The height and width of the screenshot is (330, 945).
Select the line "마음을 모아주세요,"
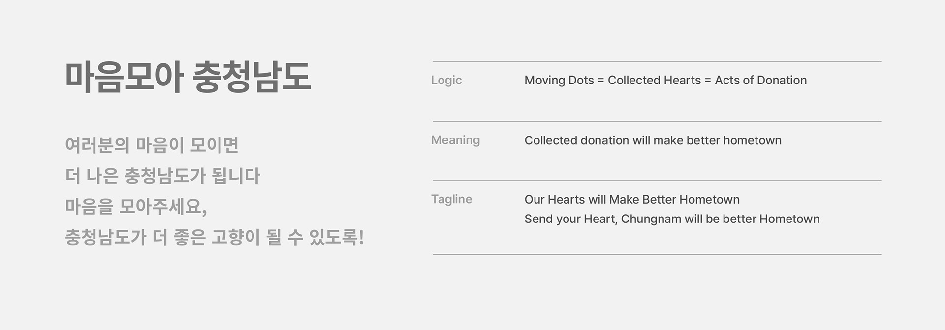pos(136,207)
